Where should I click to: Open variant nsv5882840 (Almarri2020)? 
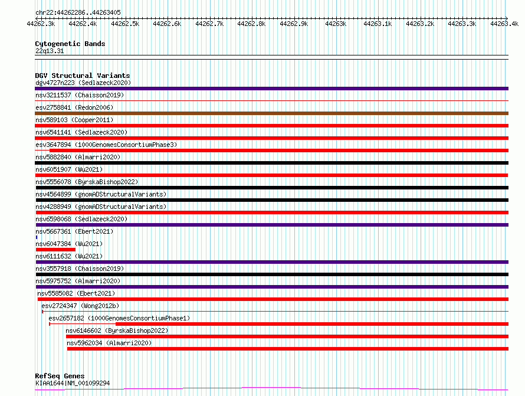pos(78,157)
